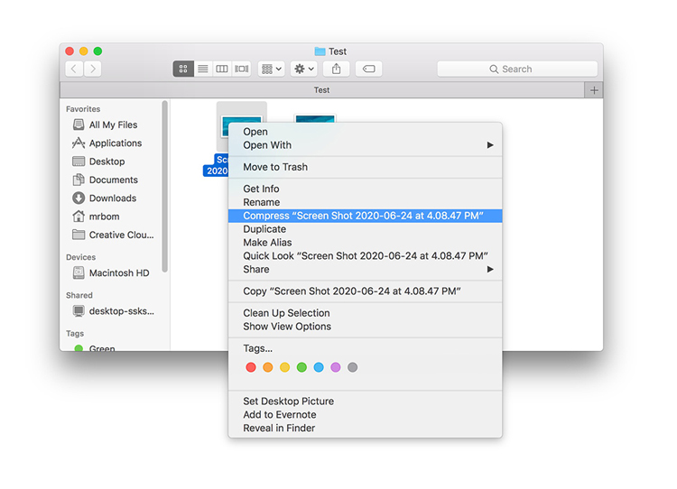Switch to list view in the toolbar
The width and height of the screenshot is (677, 489).
point(202,69)
